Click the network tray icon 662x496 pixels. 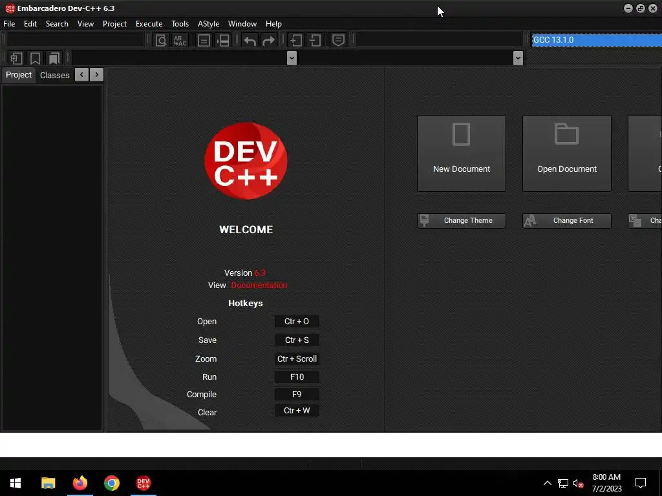click(563, 483)
